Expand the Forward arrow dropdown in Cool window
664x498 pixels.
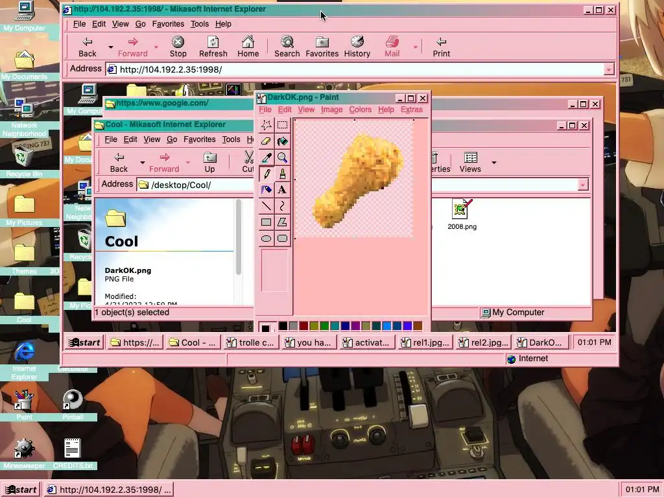coord(187,163)
